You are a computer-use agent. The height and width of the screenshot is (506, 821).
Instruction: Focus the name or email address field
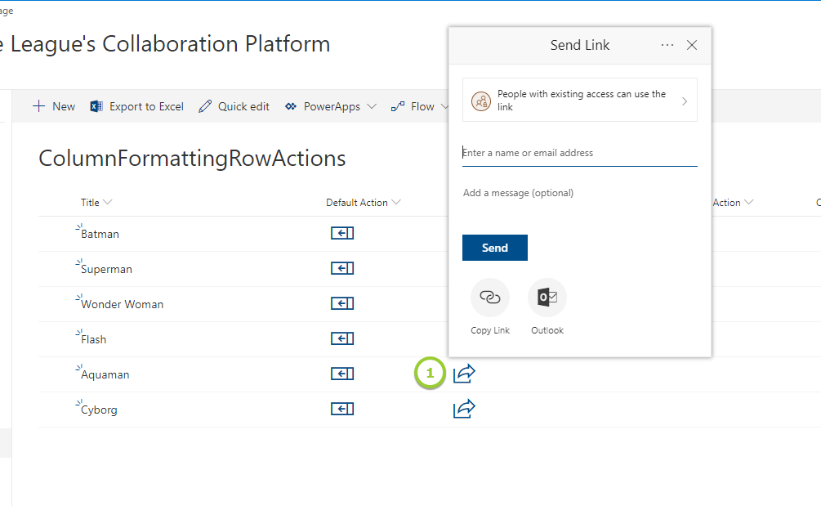tap(579, 153)
